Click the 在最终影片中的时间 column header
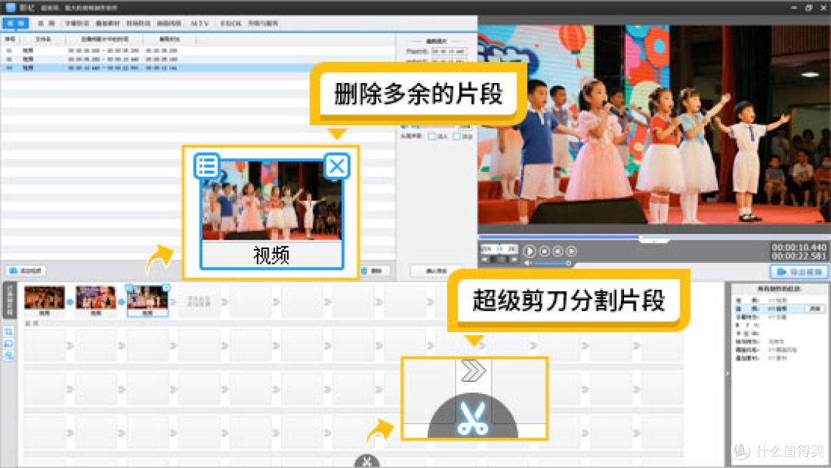 click(105, 39)
